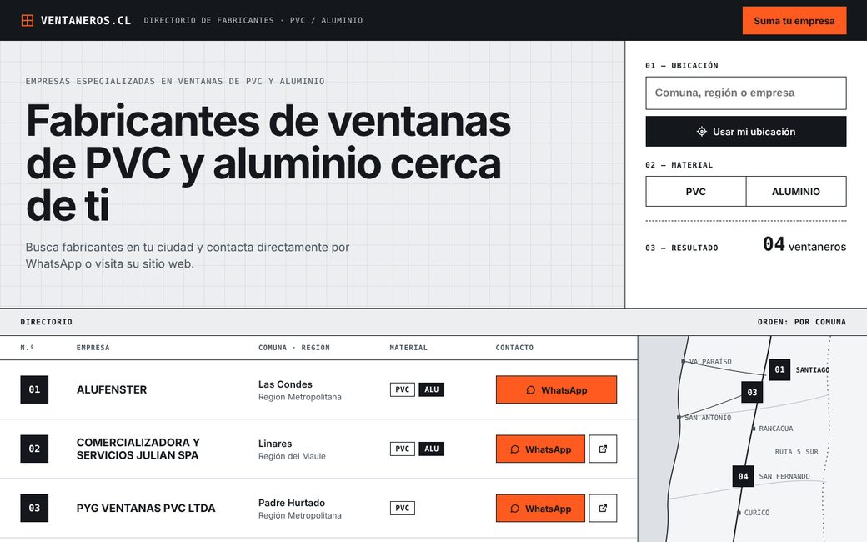
Task: Click the ALU tag in ALUFENSTER row
Action: (x=431, y=389)
